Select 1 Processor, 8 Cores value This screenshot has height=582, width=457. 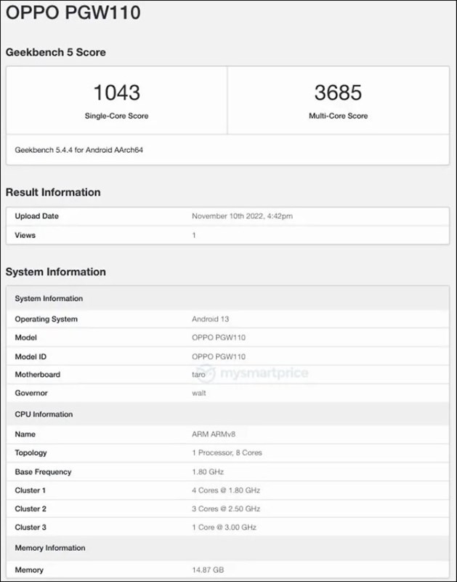[227, 453]
